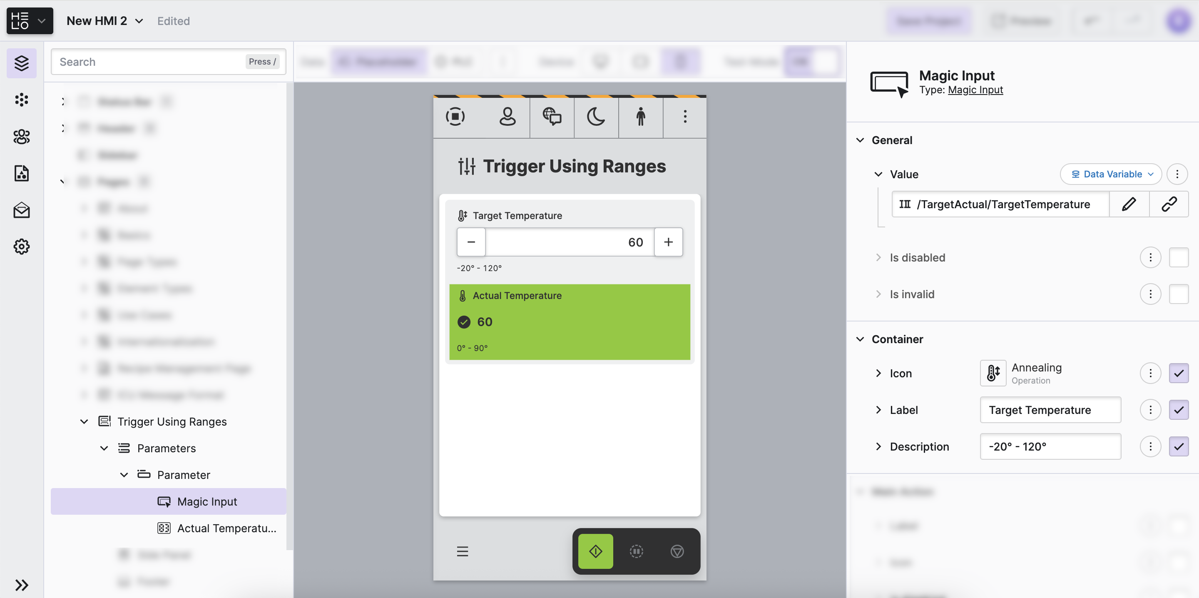
Task: Click the link icon beside TargetTemperature path
Action: tap(1169, 204)
